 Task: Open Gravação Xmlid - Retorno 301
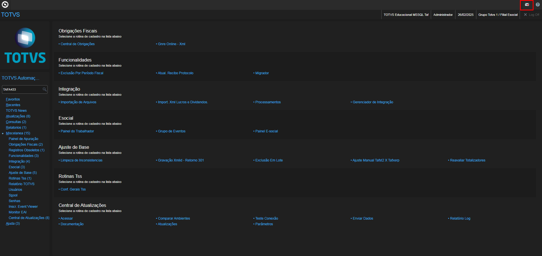click(181, 160)
